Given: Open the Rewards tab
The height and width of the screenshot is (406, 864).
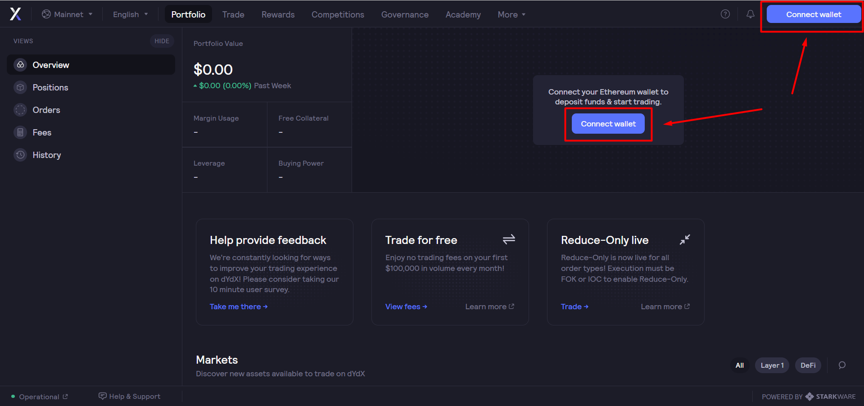Looking at the screenshot, I should (278, 14).
